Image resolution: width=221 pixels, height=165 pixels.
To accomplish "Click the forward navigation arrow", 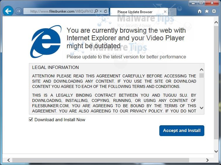I will [18, 11].
